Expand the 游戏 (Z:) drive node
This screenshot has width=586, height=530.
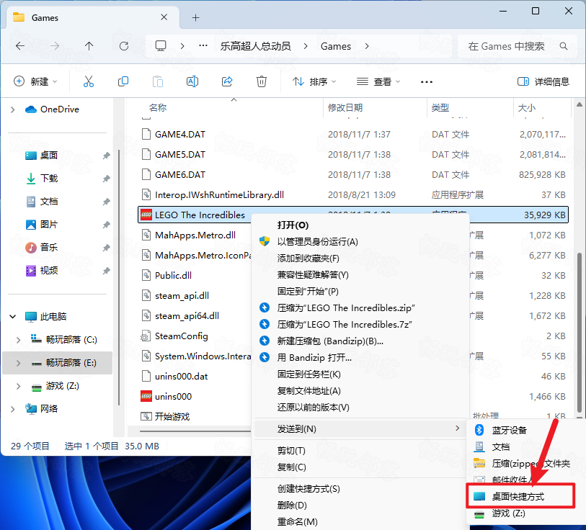[18, 386]
